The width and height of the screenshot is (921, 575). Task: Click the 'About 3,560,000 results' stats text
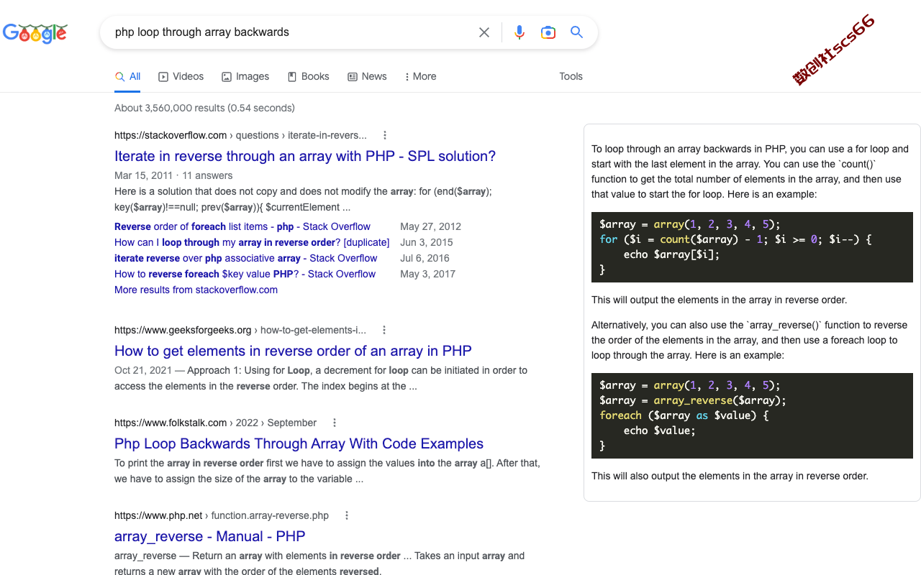click(204, 108)
